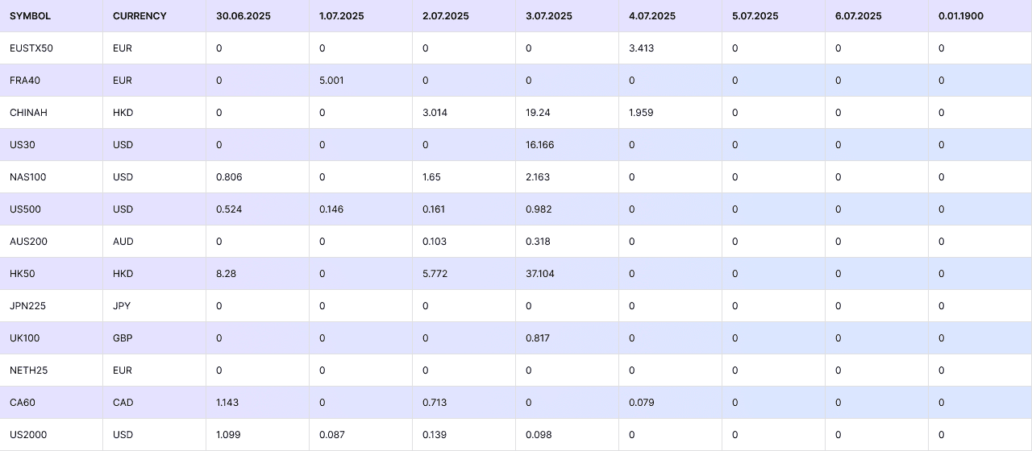
Task: Click the JPY currency cell
Action: [155, 306]
